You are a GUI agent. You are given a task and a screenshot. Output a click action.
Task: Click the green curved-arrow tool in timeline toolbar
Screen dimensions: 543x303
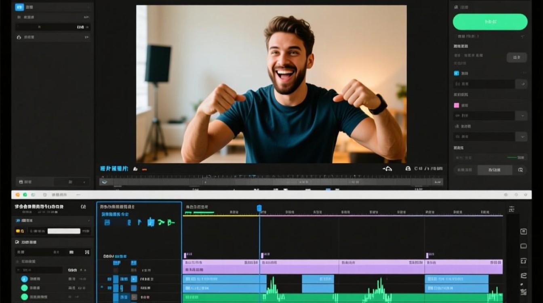(162, 222)
